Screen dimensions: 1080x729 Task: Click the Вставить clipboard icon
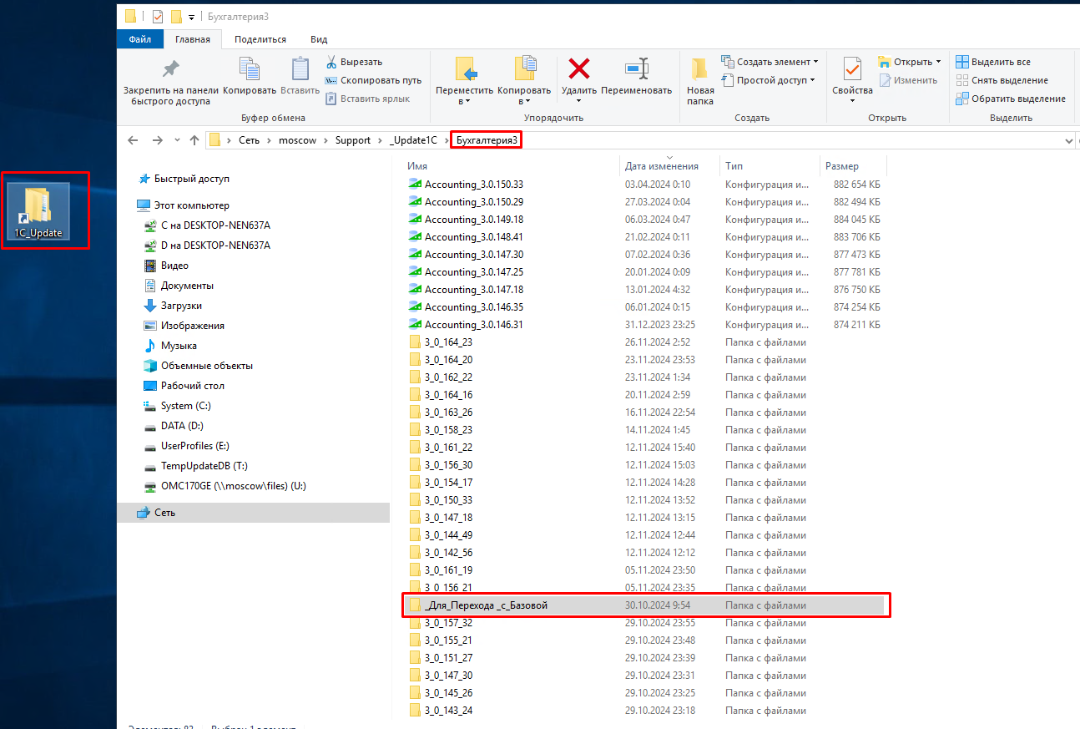[300, 69]
